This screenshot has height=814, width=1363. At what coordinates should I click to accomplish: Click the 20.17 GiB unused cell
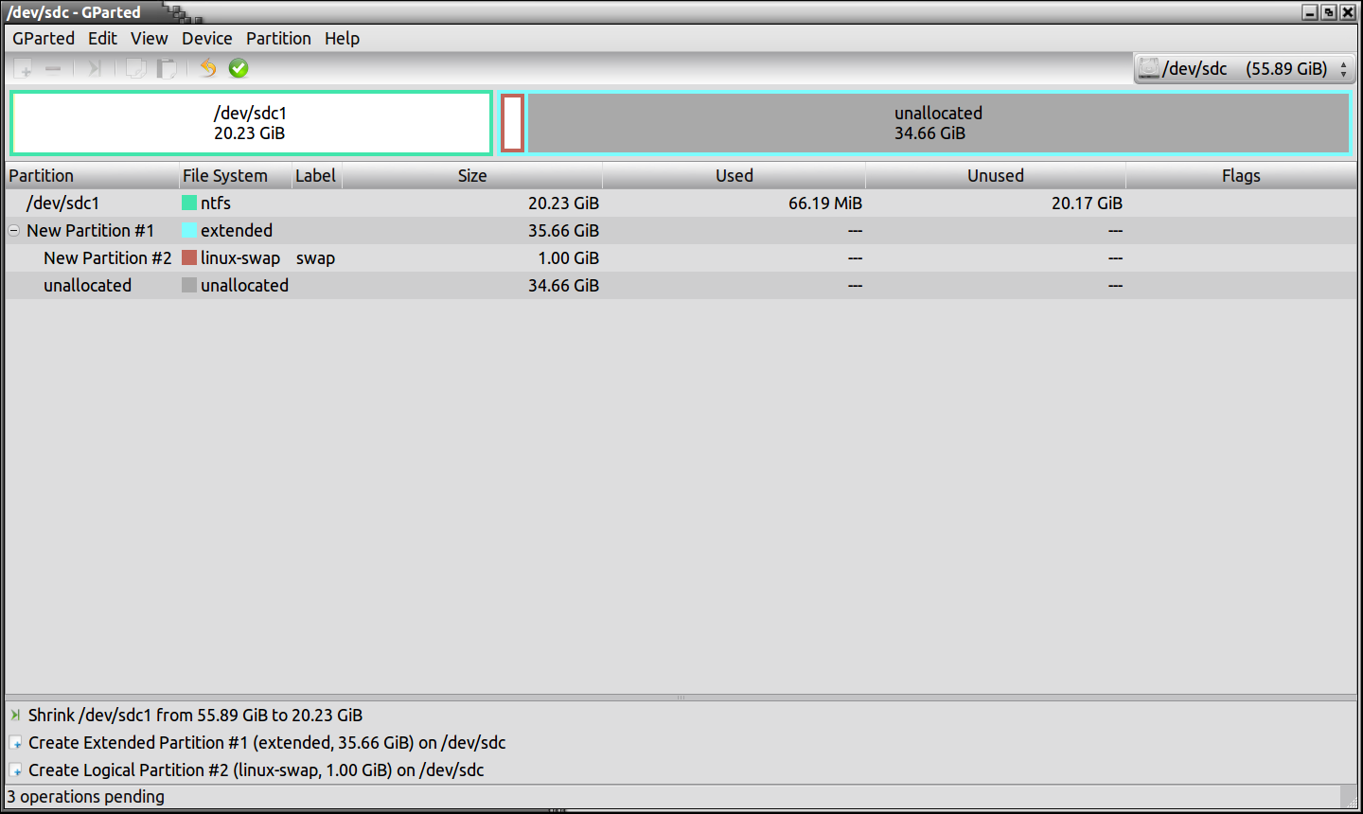1087,203
